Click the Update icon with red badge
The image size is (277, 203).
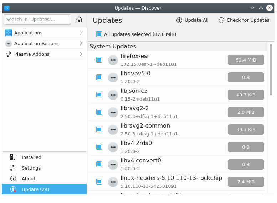pos(13,189)
